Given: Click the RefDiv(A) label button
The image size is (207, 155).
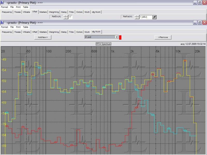Looking at the screenshot, I should click(56, 17).
